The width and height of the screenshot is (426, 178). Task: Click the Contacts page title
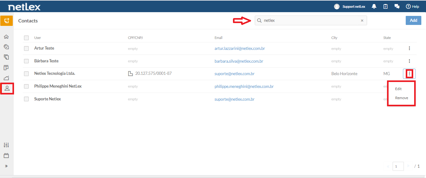28,21
